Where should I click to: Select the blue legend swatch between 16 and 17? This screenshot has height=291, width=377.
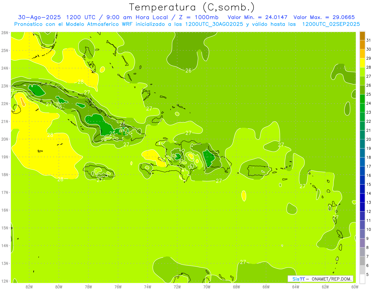[362, 171]
